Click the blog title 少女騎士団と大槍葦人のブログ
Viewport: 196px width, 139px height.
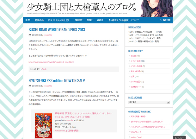coord(82,7)
